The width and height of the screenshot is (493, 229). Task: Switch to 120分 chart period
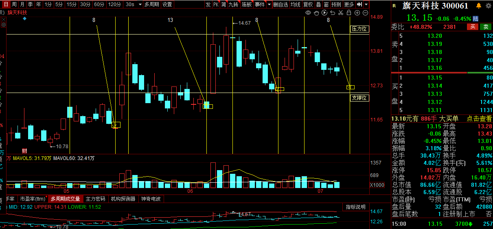(115, 4)
